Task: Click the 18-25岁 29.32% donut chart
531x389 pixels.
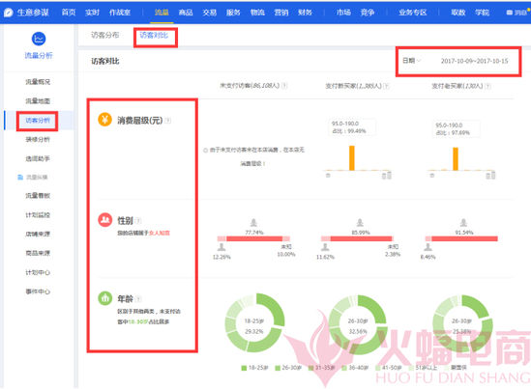Action: pyautogui.click(x=254, y=322)
